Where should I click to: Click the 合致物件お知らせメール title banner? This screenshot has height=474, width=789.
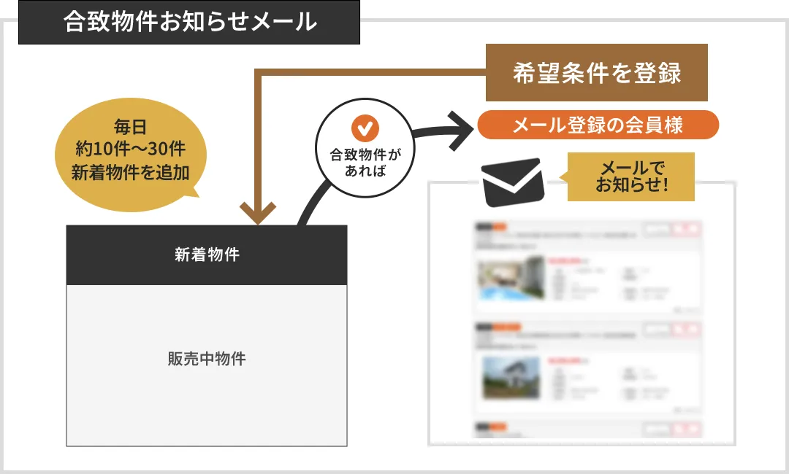pyautogui.click(x=189, y=22)
